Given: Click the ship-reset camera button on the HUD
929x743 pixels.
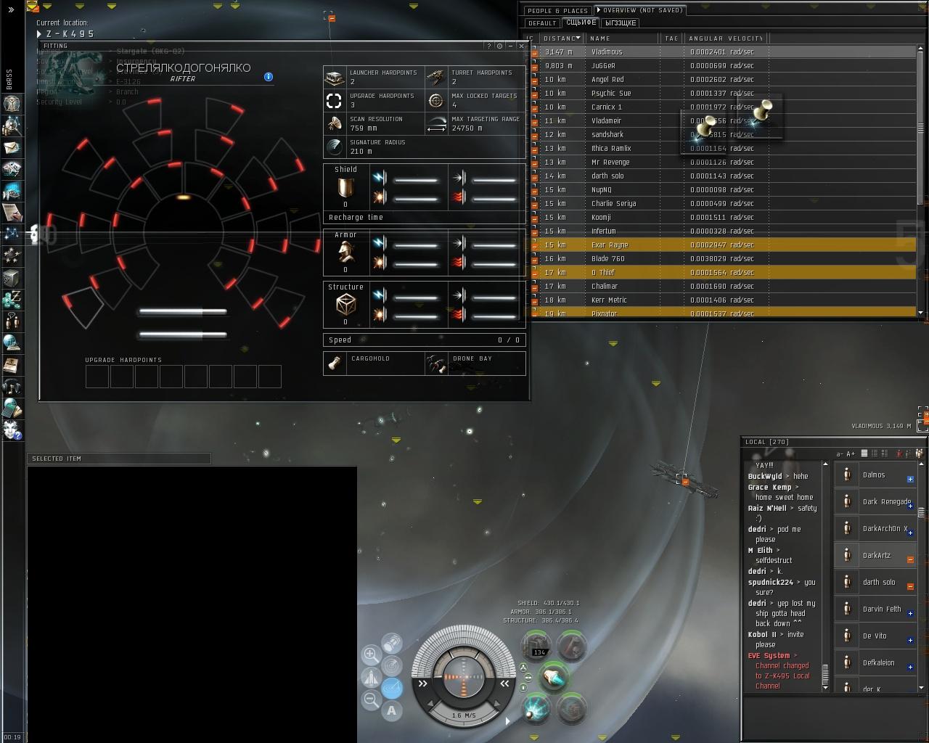Looking at the screenshot, I should pyautogui.click(x=370, y=678).
